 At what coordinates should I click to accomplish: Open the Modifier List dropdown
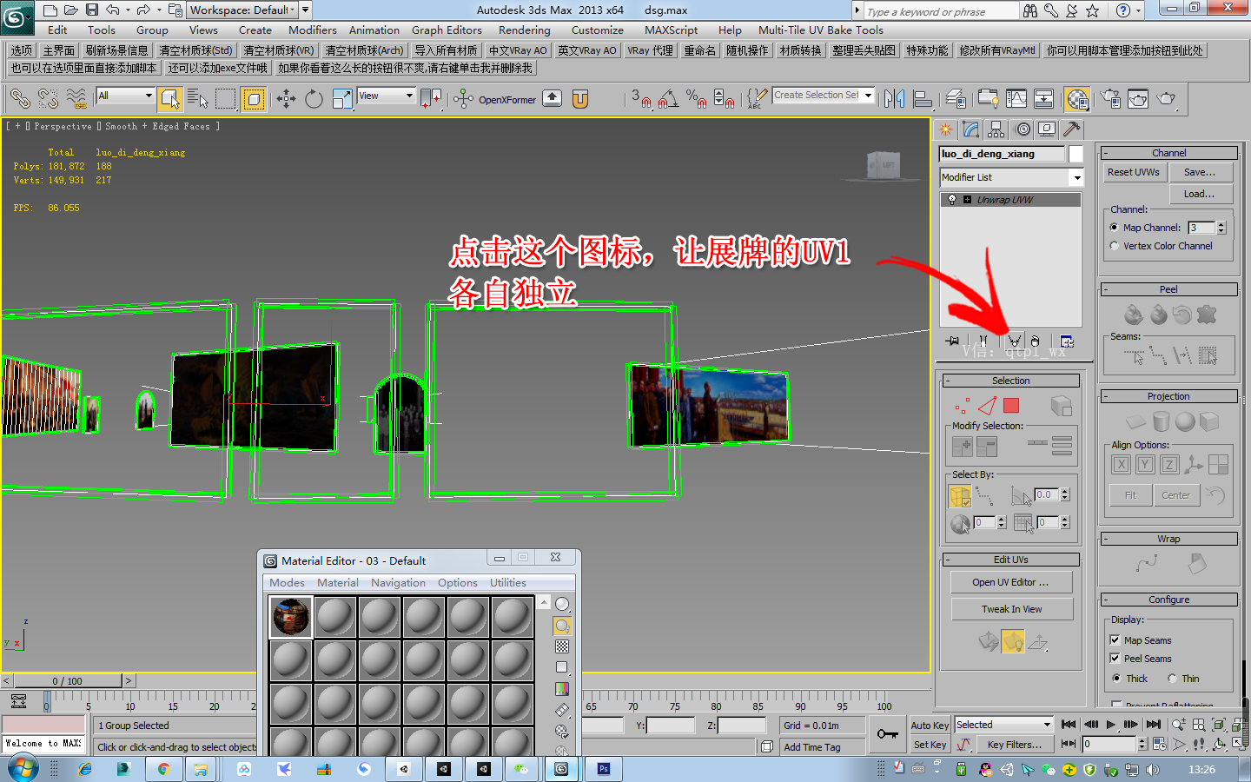[1076, 176]
